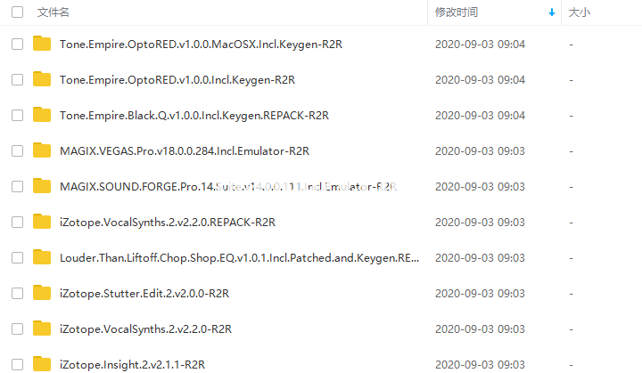642x373 pixels.
Task: Click folder icon for iZotope.Stutter.Edit.2
Action: pyautogui.click(x=42, y=292)
